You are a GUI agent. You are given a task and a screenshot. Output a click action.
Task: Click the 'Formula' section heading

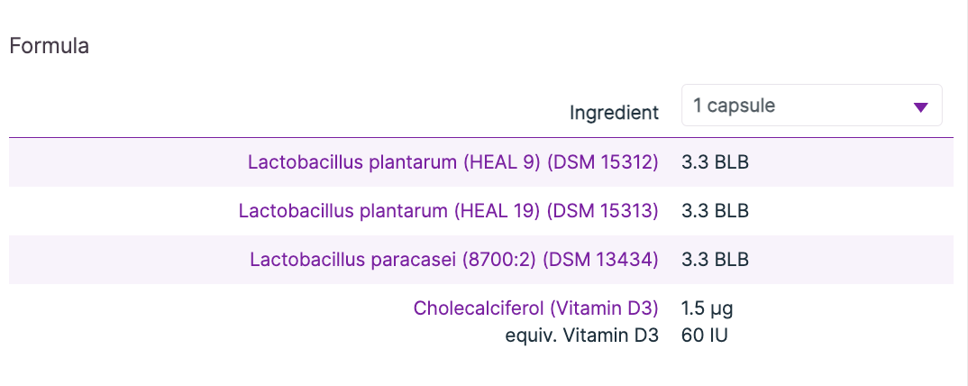(49, 46)
